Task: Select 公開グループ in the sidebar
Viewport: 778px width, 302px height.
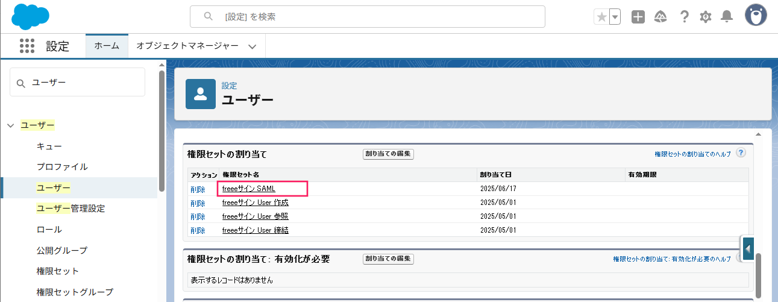Action: pyautogui.click(x=62, y=250)
